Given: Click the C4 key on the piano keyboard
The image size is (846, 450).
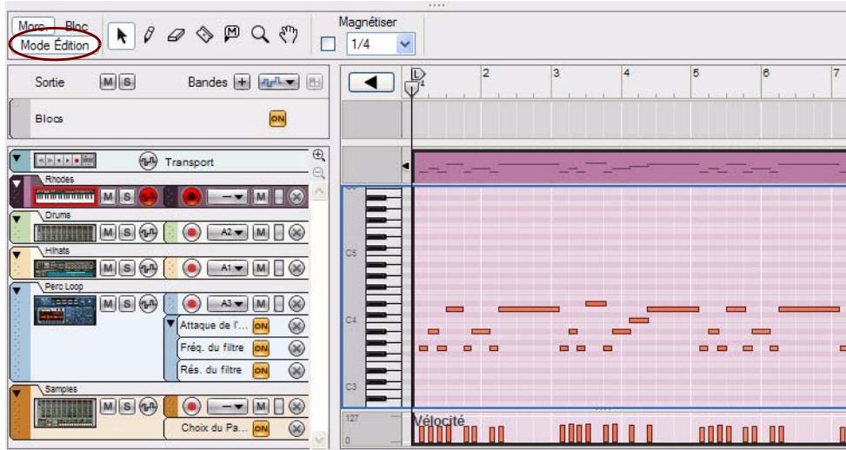Looking at the screenshot, I should tap(383, 320).
